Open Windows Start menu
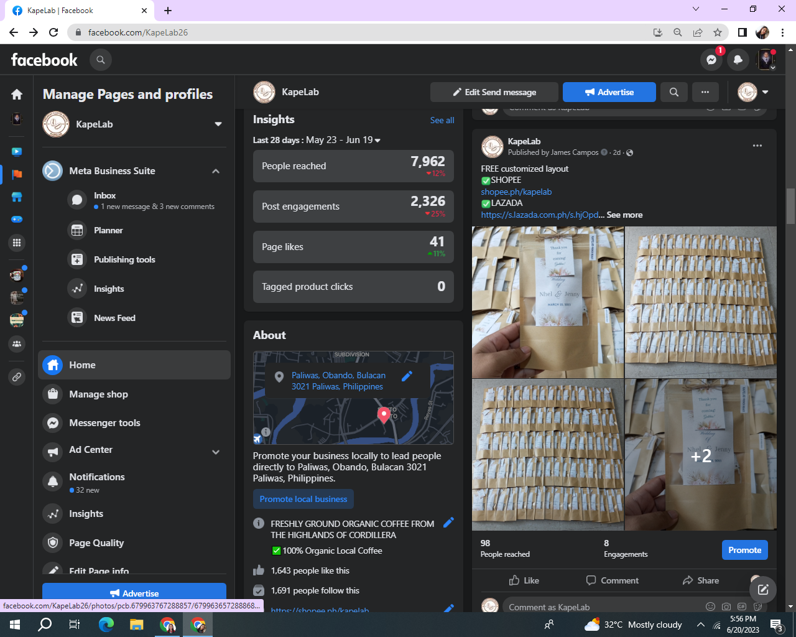Image resolution: width=796 pixels, height=637 pixels. (x=15, y=625)
